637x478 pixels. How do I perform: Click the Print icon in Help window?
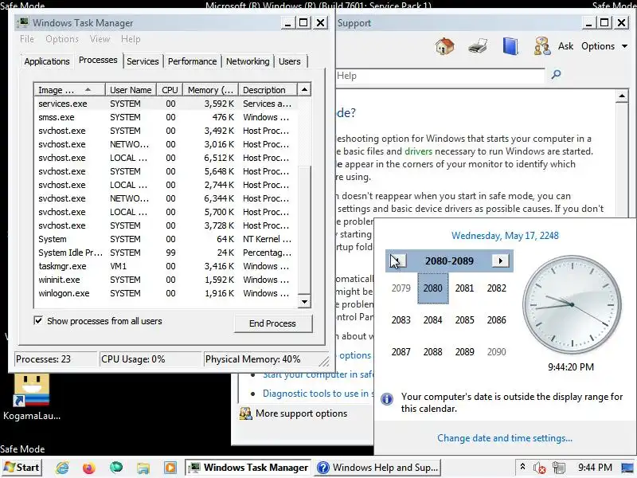point(477,46)
